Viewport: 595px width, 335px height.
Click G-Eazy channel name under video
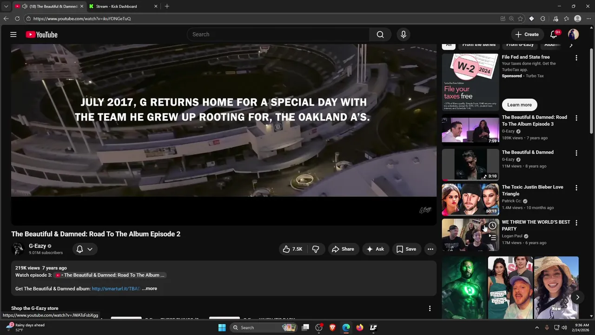(37, 246)
